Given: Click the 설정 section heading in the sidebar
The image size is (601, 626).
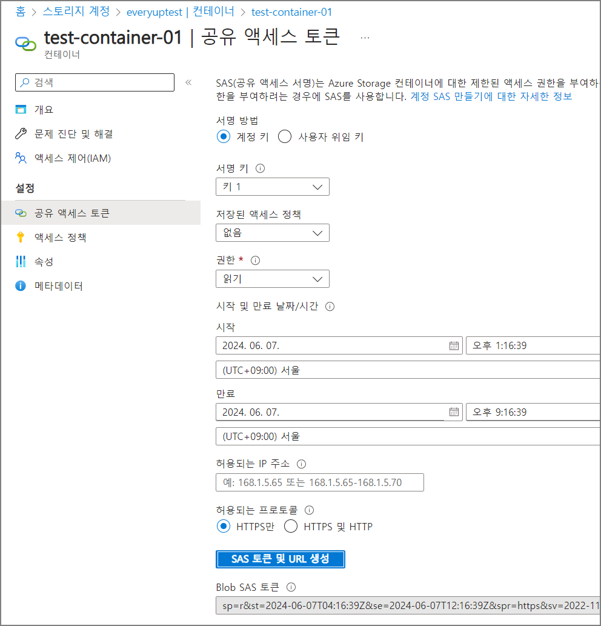Looking at the screenshot, I should 25,188.
